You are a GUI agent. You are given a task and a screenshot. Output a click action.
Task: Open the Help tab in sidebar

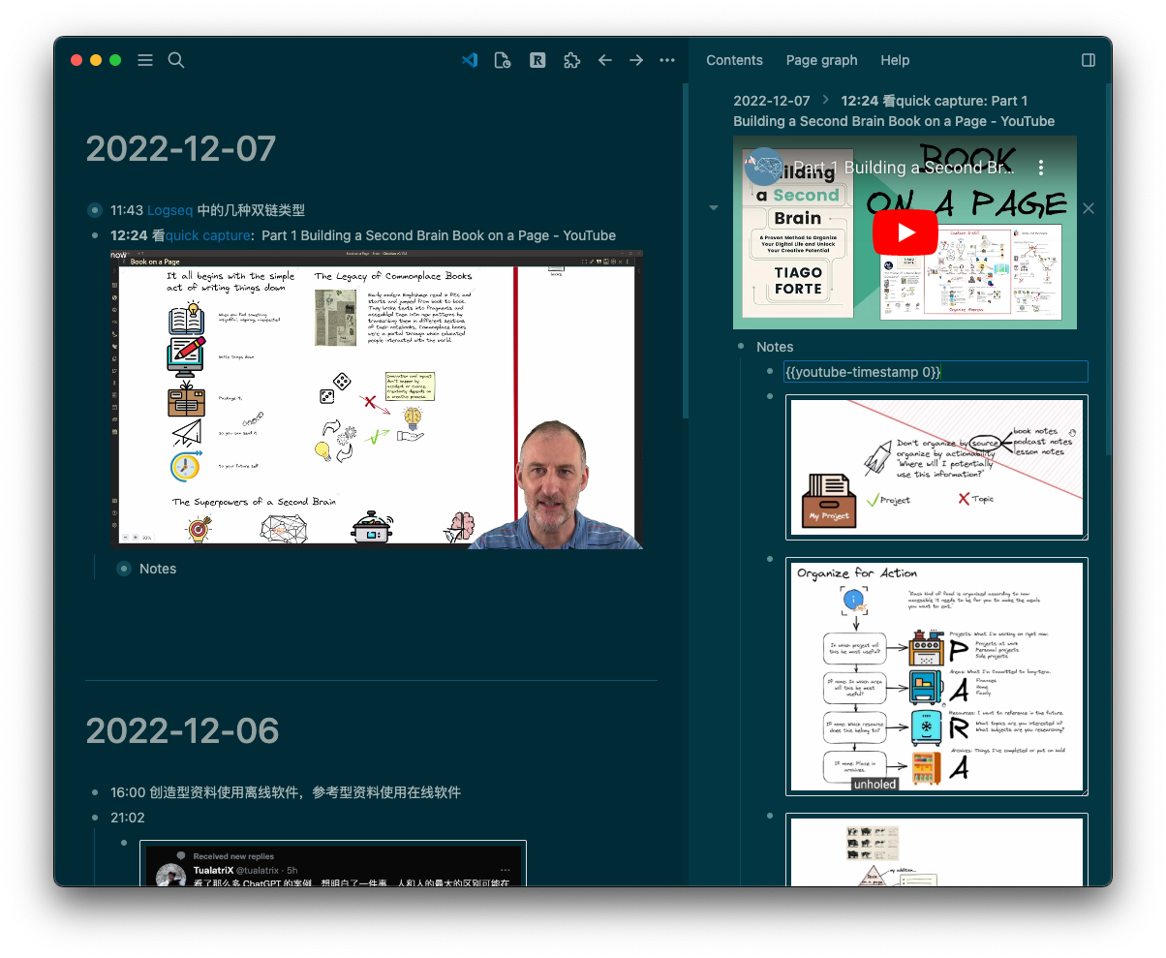[x=895, y=60]
